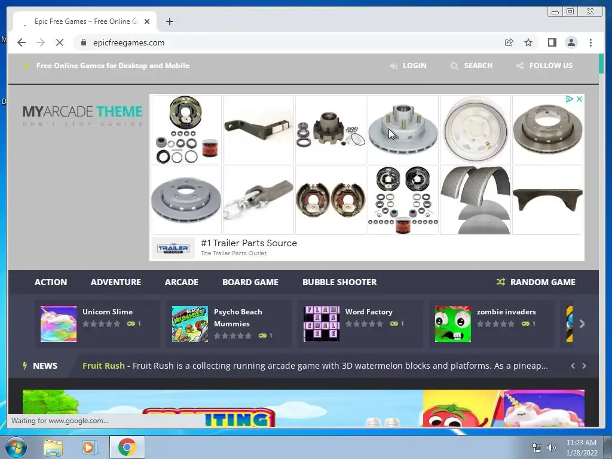Click the white trailer wheel ad image
The image size is (612, 459).
point(475,129)
